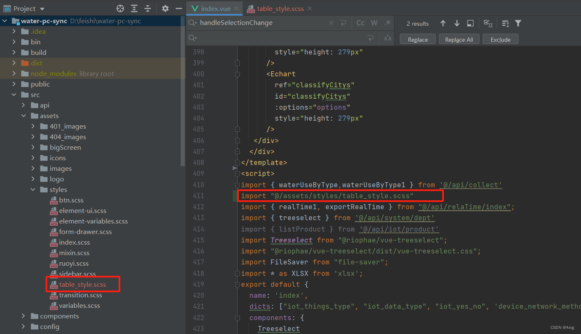Click Select Opened File locate icon
Screen dimensions: 581x334
click(120, 8)
